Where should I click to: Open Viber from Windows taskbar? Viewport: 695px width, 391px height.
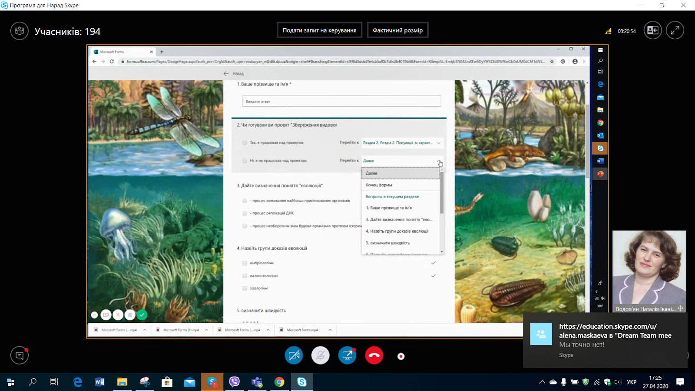click(x=235, y=382)
